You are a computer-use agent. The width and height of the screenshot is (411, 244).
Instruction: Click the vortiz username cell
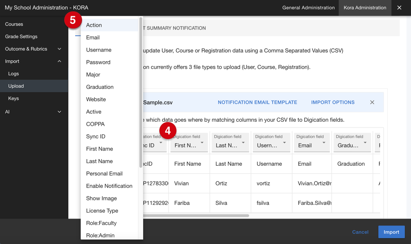[272, 184]
